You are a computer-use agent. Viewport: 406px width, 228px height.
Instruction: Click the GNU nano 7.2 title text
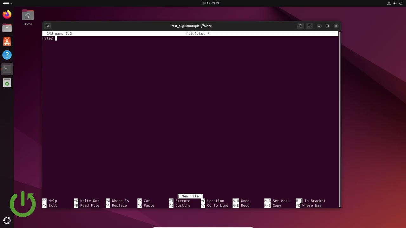pyautogui.click(x=59, y=34)
